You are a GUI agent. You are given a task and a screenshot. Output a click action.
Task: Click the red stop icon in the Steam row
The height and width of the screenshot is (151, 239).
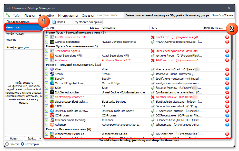(227, 74)
